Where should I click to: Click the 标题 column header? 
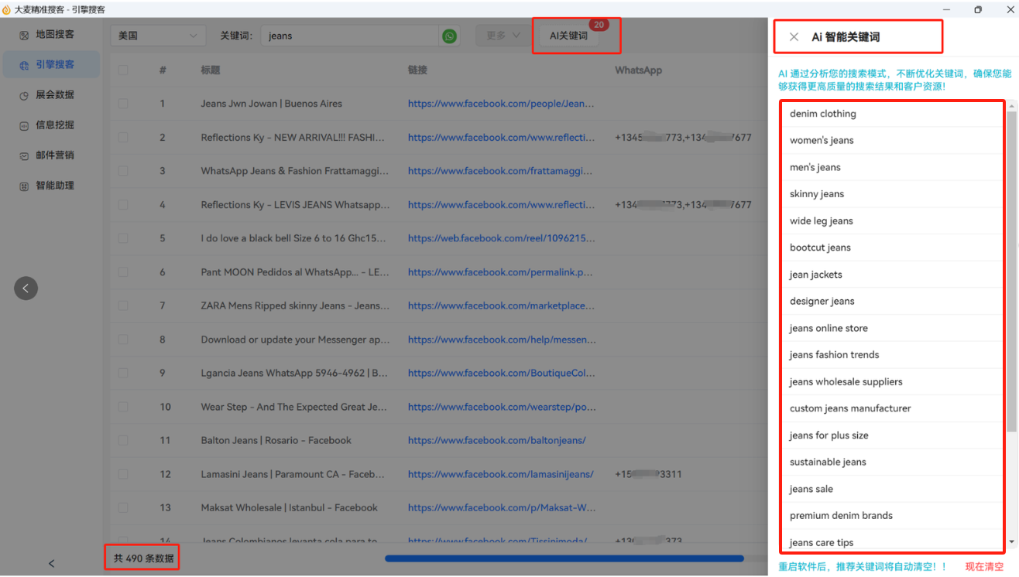click(x=211, y=70)
